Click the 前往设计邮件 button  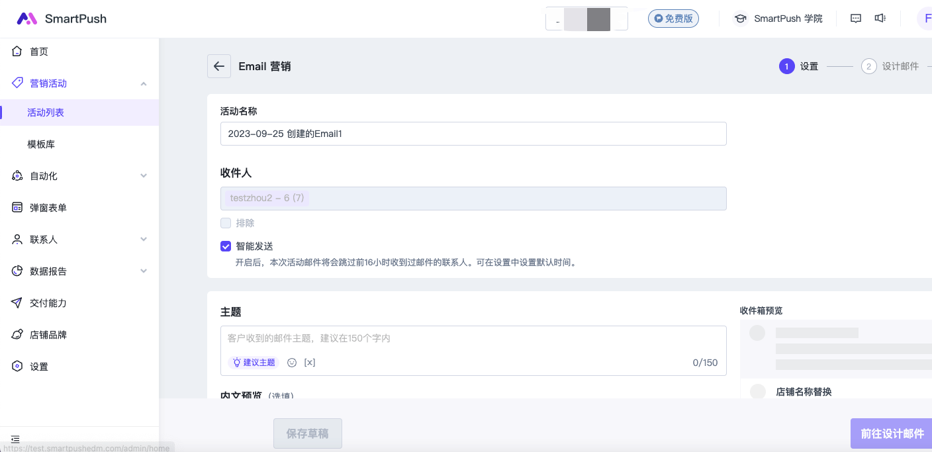click(891, 433)
